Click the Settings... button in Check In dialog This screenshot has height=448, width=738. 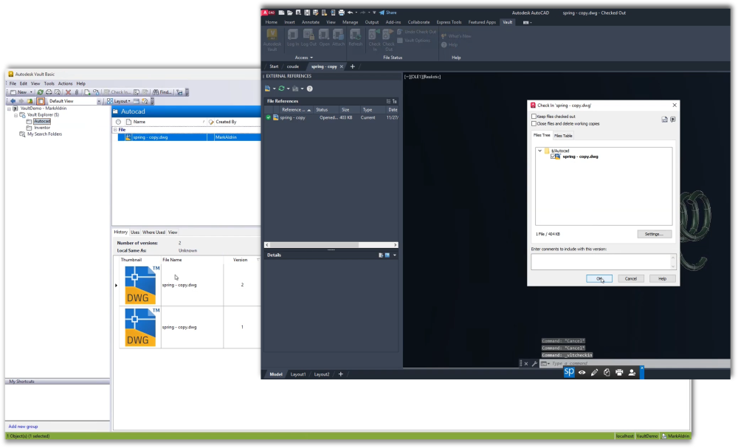pos(654,234)
